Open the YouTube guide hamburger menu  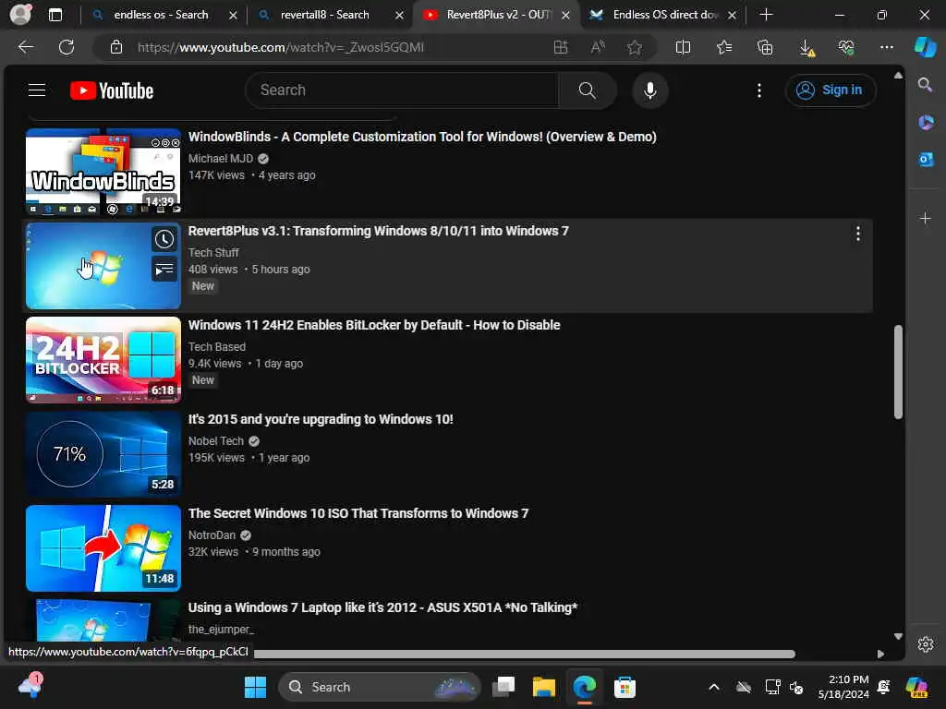[37, 90]
